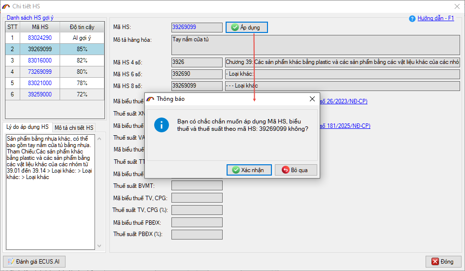
Task: Click the Đóng close button
Action: click(x=443, y=261)
